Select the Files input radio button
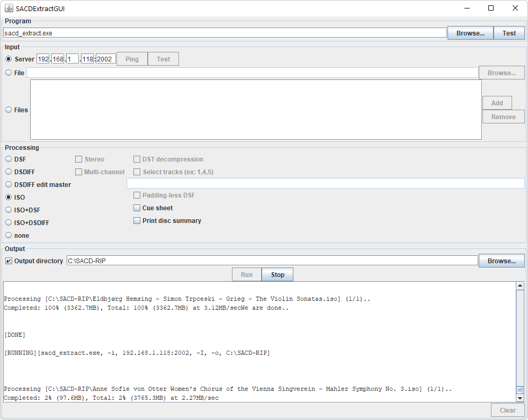This screenshot has width=528, height=420. coord(8,110)
